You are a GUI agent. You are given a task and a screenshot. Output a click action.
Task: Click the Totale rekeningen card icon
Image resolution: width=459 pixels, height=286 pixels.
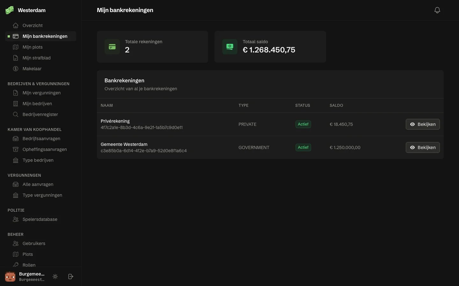112,47
